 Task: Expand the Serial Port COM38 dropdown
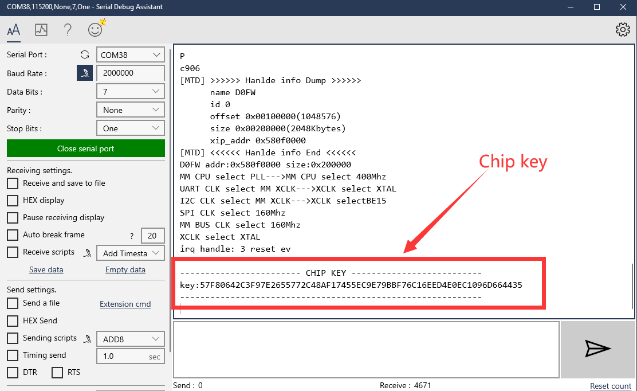[131, 55]
